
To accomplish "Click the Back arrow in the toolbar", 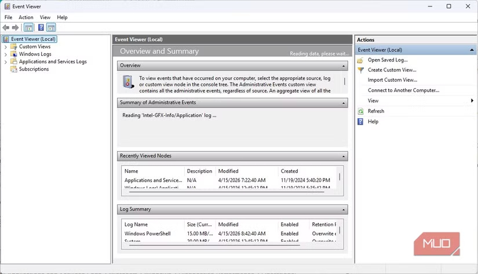I will tap(6, 27).
